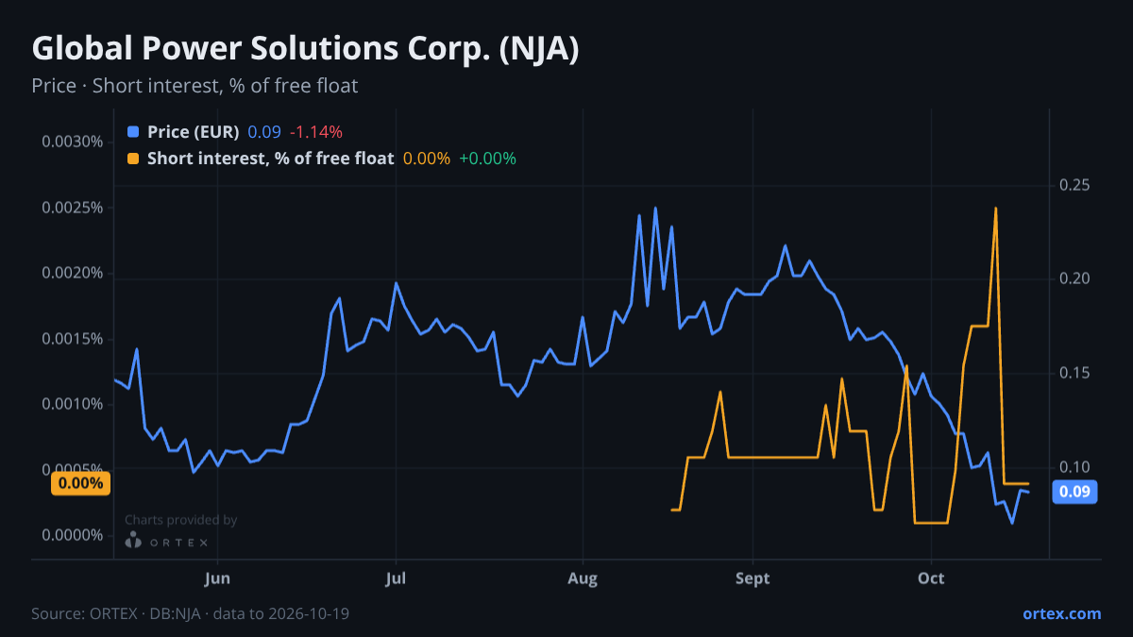Screen dimensions: 1133x637
Task: Click the 0.0030% left axis label
Action: (x=72, y=142)
